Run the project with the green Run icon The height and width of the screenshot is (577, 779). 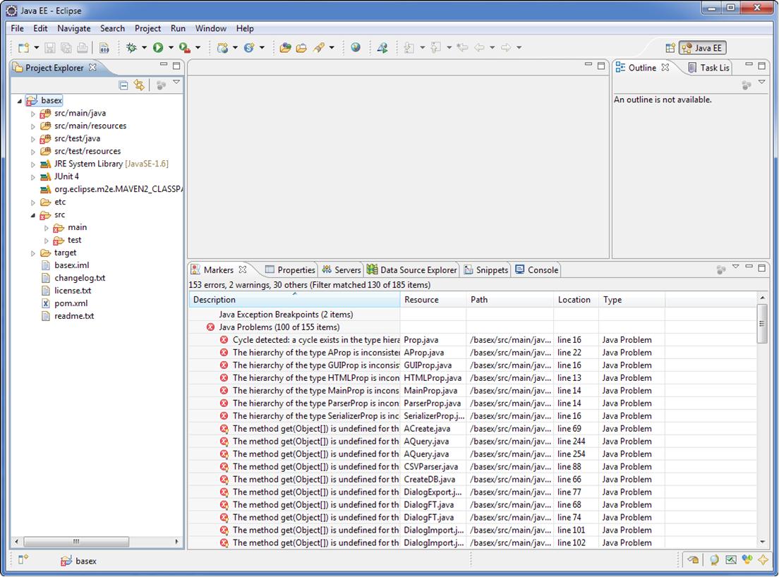click(x=158, y=48)
